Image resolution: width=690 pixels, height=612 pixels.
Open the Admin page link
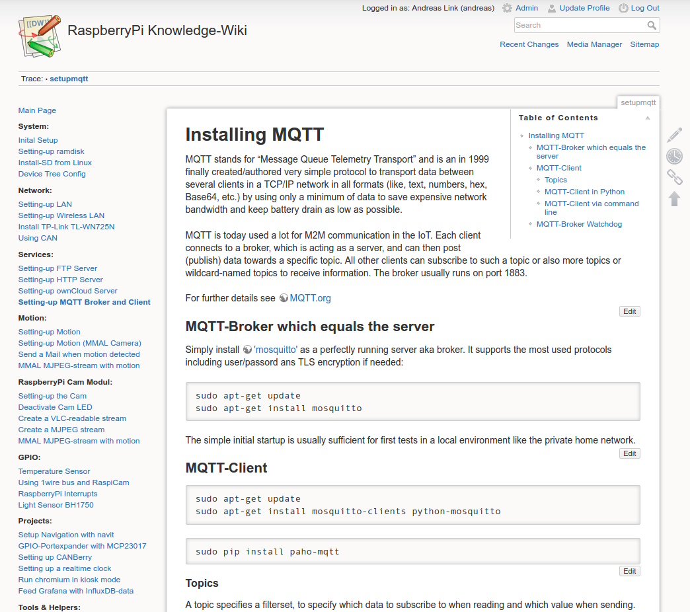point(527,8)
